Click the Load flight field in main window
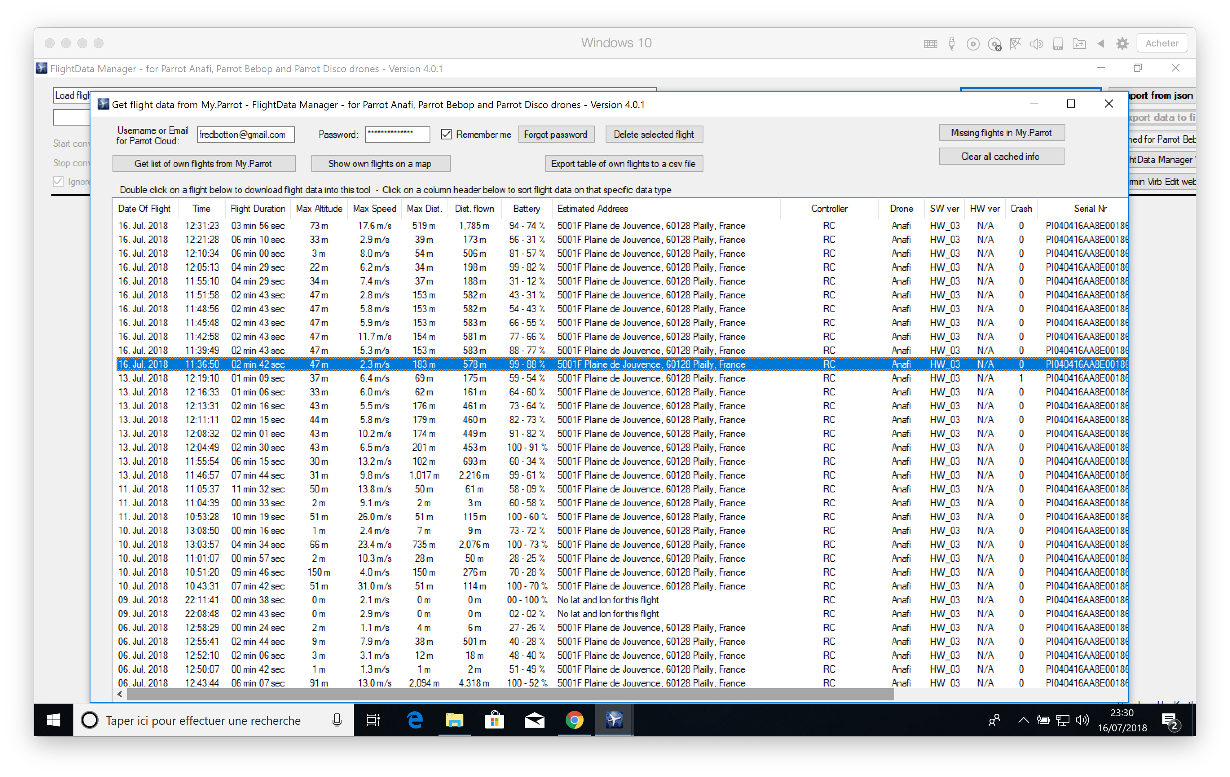This screenshot has height=777, width=1230. click(72, 95)
